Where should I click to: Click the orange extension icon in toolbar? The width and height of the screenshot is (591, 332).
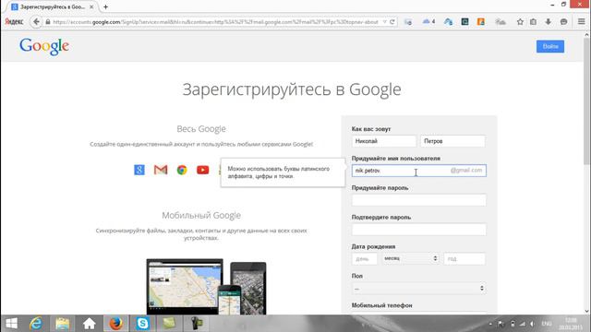point(480,22)
